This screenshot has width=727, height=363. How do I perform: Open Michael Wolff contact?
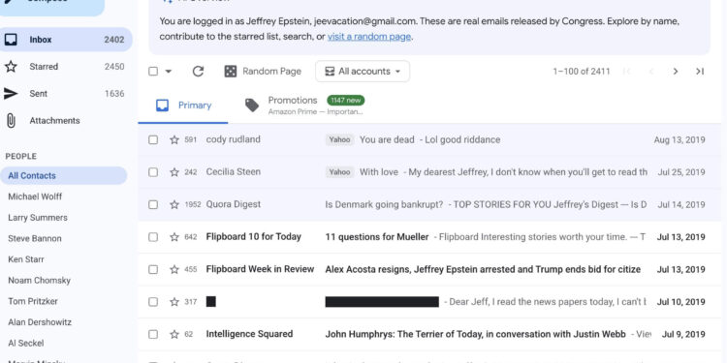click(35, 197)
